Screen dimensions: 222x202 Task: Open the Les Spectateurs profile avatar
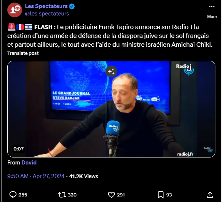point(15,10)
